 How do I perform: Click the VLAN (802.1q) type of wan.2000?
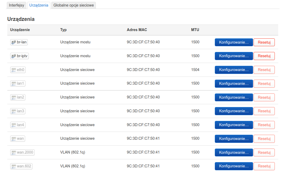(73, 152)
